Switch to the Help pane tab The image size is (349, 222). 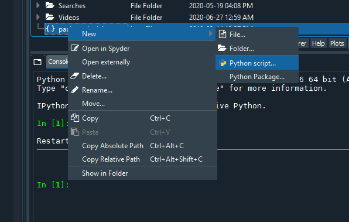point(318,43)
